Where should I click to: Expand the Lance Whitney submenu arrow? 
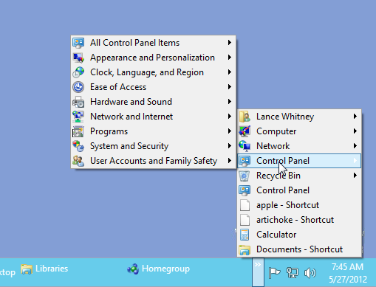click(x=355, y=117)
